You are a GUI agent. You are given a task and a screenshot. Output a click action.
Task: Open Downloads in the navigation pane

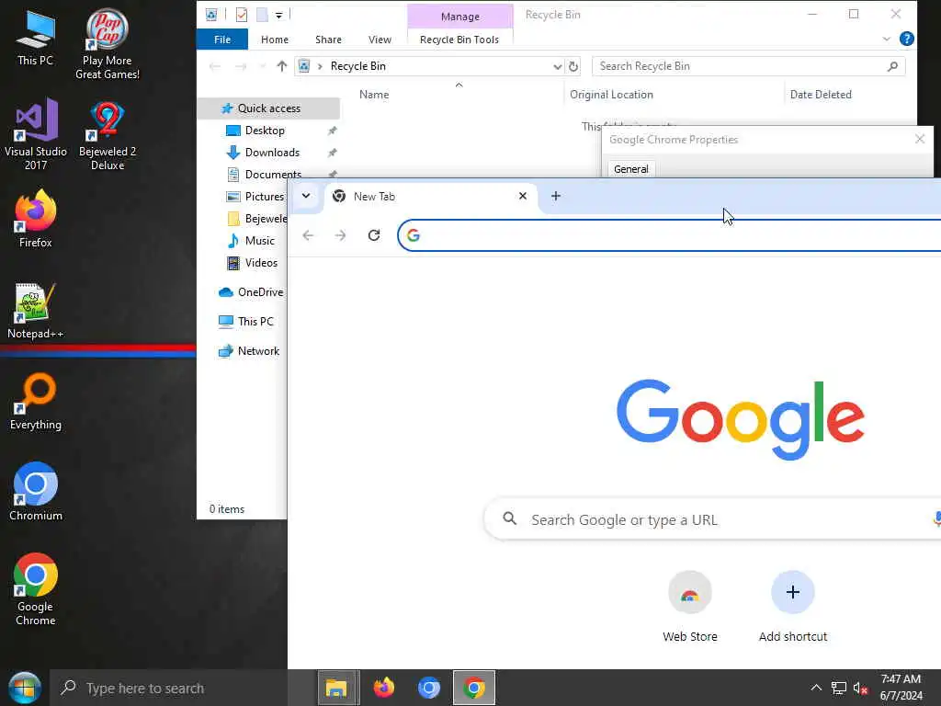pos(271,153)
